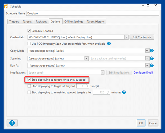Open the Run As help icon
165x133 pixels.
(152, 66)
